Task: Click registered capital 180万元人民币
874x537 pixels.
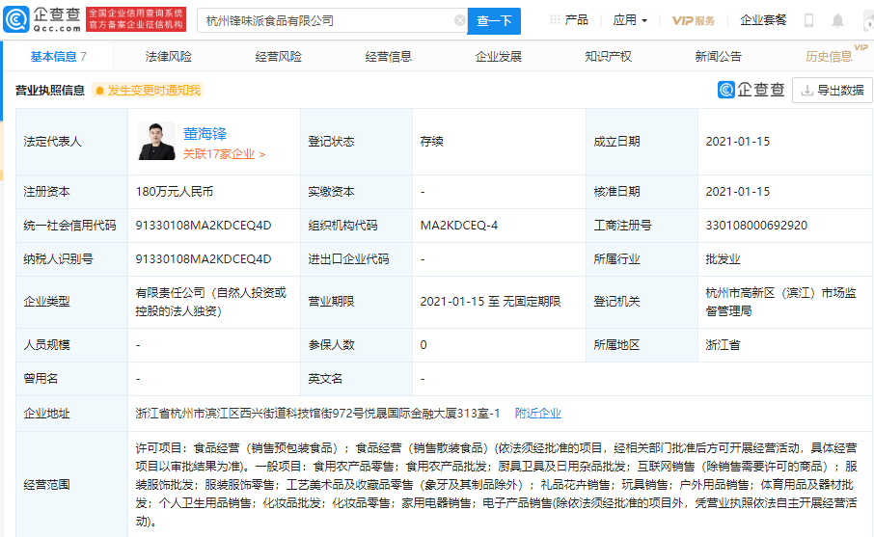Action: [175, 192]
